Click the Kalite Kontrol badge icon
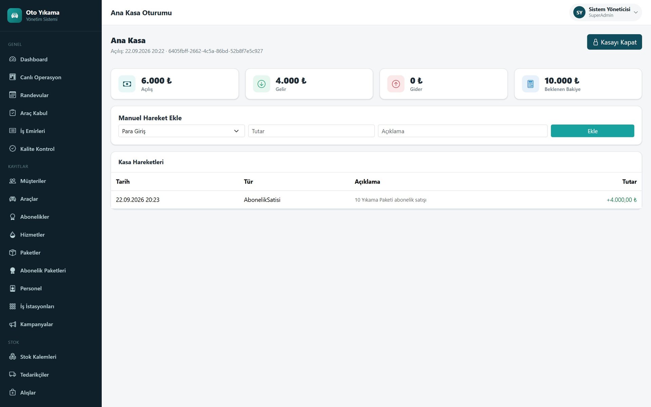The width and height of the screenshot is (651, 407). (x=13, y=149)
